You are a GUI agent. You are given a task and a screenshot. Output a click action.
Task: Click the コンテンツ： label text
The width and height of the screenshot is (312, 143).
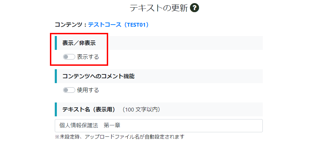tap(71, 25)
